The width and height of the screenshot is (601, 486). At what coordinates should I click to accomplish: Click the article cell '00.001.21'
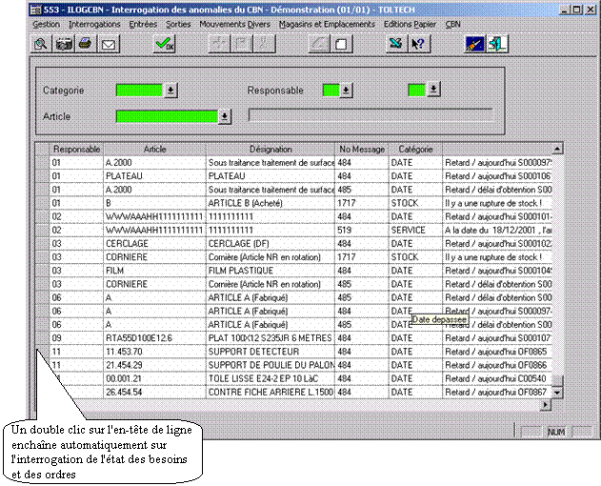(154, 378)
